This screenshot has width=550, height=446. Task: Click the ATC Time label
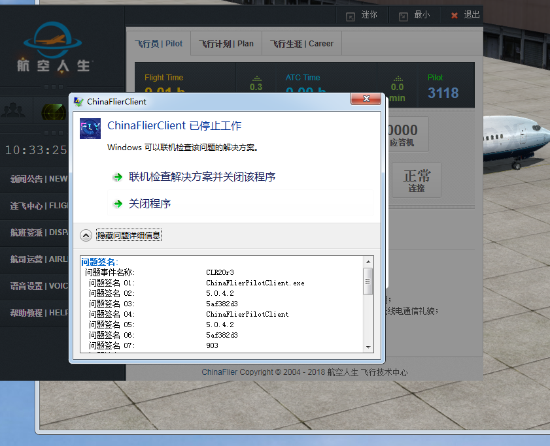[303, 78]
